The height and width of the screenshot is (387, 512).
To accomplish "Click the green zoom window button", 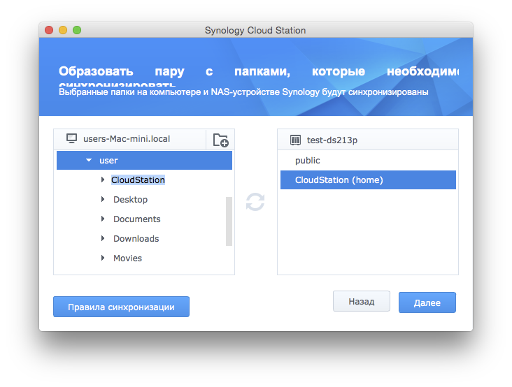I will [77, 30].
